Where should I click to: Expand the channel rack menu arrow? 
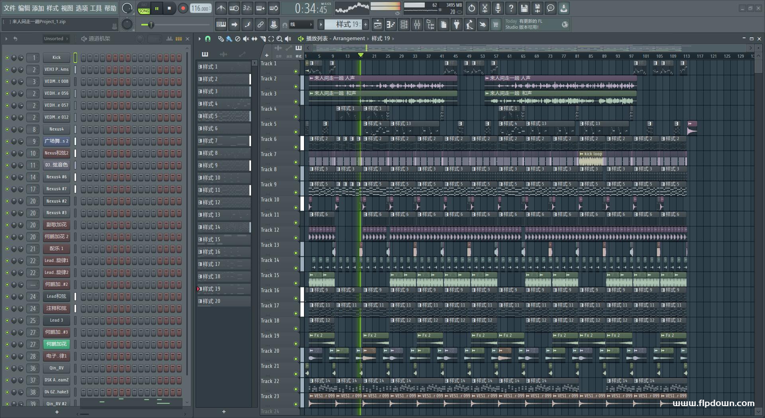6,39
